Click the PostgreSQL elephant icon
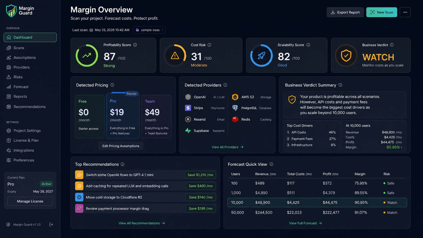The image size is (423, 238). click(x=235, y=108)
